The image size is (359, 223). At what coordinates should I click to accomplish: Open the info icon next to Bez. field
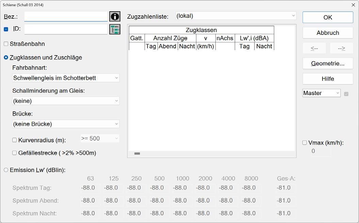click(115, 16)
